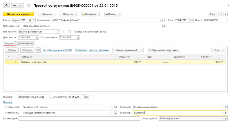Open month picker icon next to Апрель 2015
The image size is (232, 123).
(x=30, y=20)
